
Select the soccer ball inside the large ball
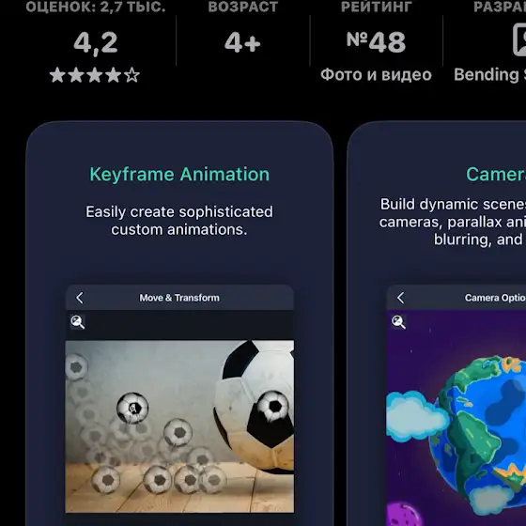tap(272, 406)
